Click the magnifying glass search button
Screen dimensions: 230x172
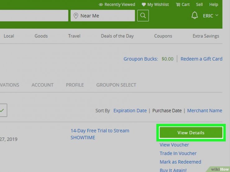pyautogui.click(x=143, y=15)
